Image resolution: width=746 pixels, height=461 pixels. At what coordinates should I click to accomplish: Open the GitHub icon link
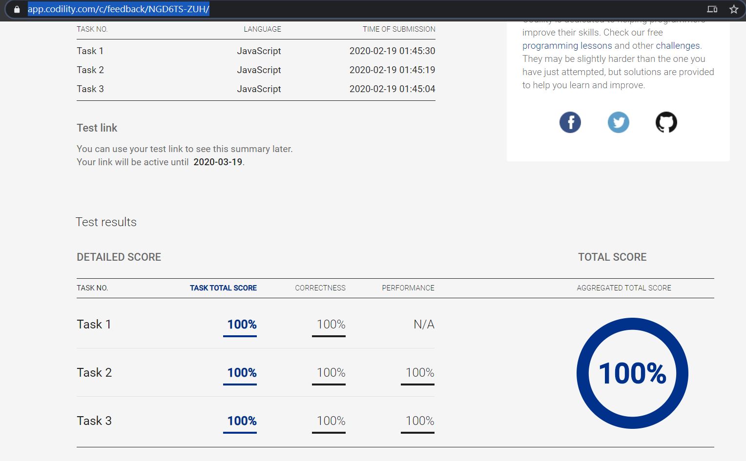click(666, 122)
